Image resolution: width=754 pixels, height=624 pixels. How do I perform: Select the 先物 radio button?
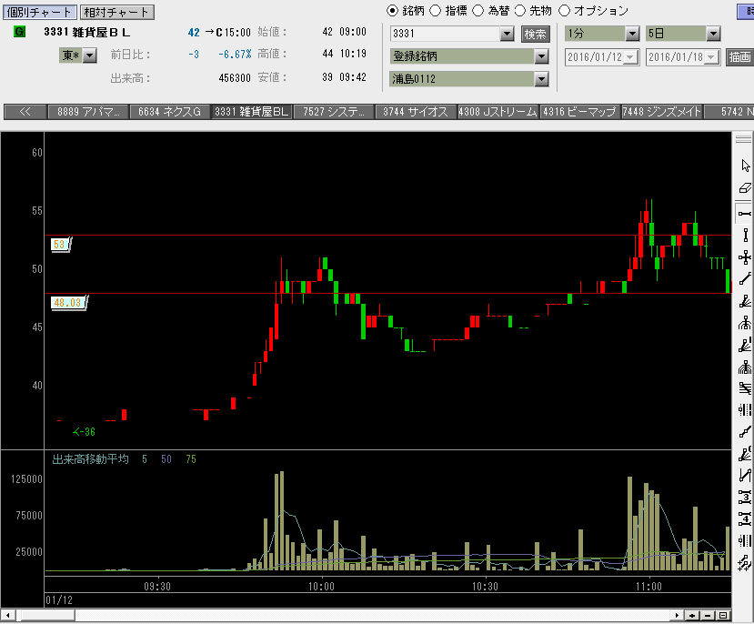click(x=520, y=11)
